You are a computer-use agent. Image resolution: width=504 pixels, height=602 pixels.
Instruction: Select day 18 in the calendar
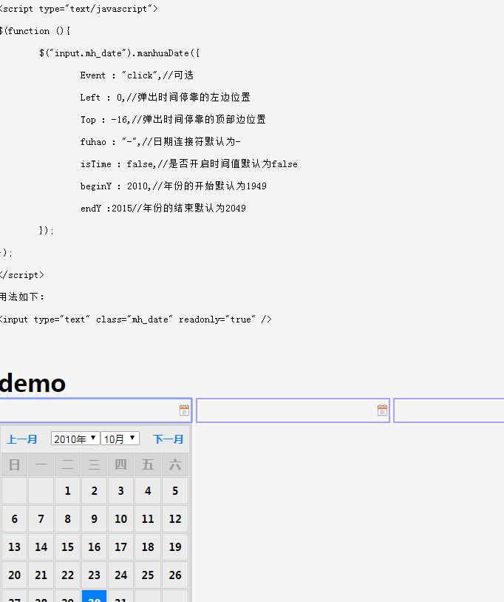(148, 547)
